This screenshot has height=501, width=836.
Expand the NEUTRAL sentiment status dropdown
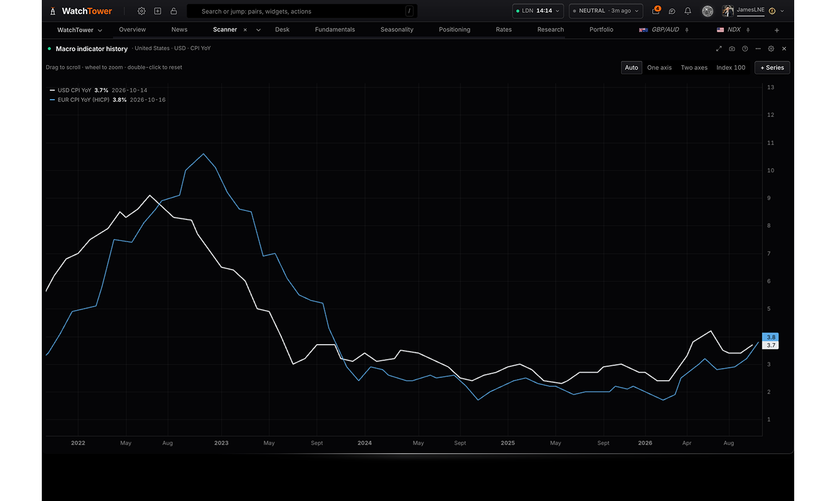[606, 11]
